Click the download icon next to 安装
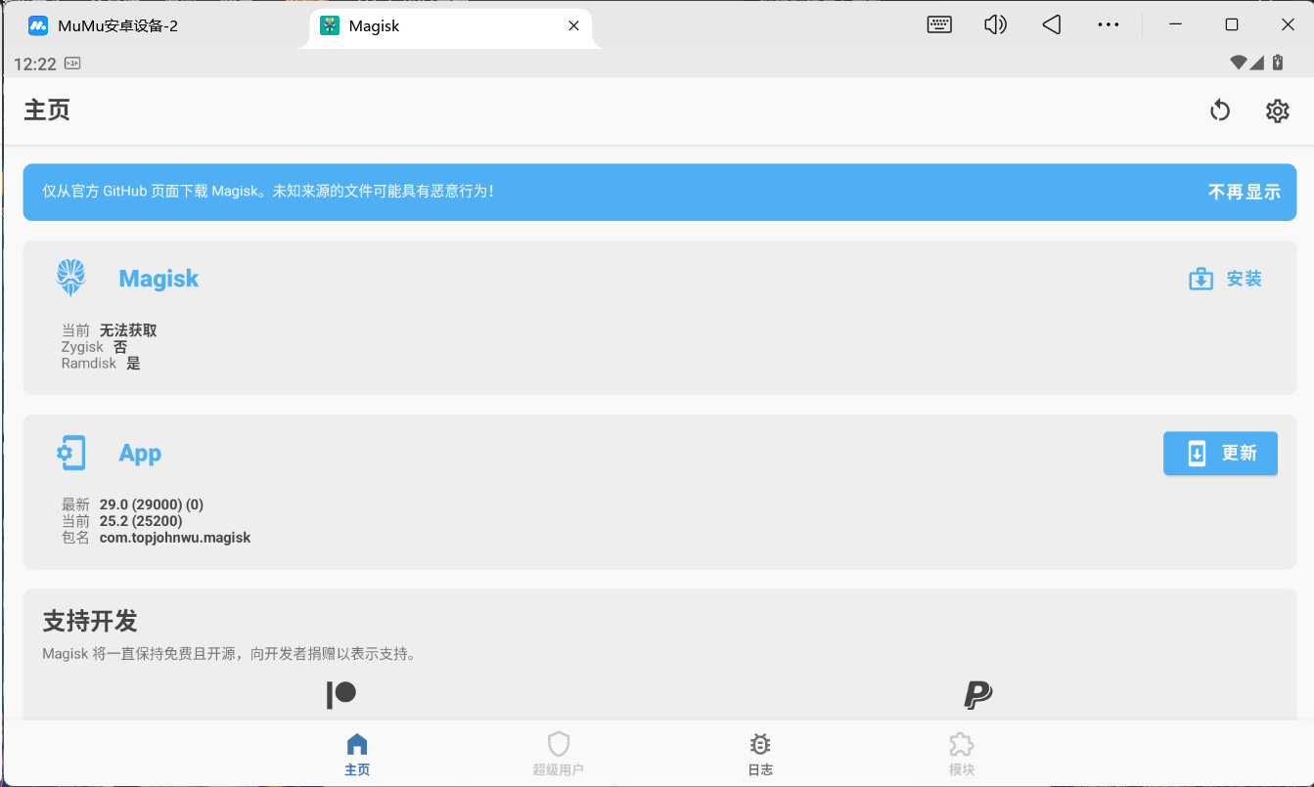The image size is (1314, 787). point(1201,279)
